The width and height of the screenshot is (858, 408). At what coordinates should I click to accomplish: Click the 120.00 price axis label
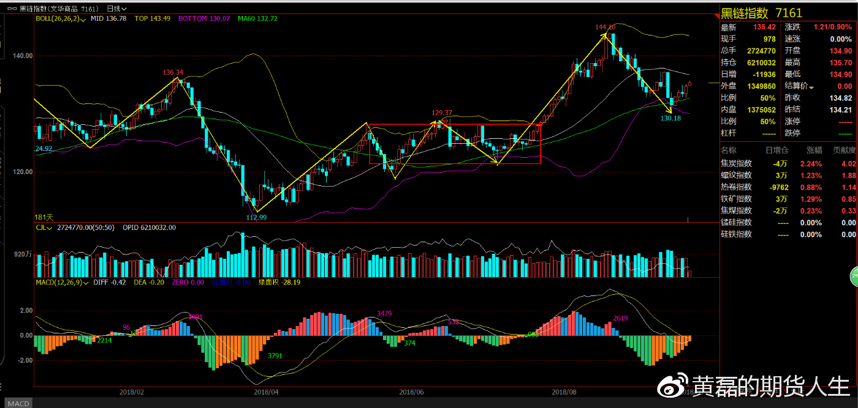tap(23, 172)
